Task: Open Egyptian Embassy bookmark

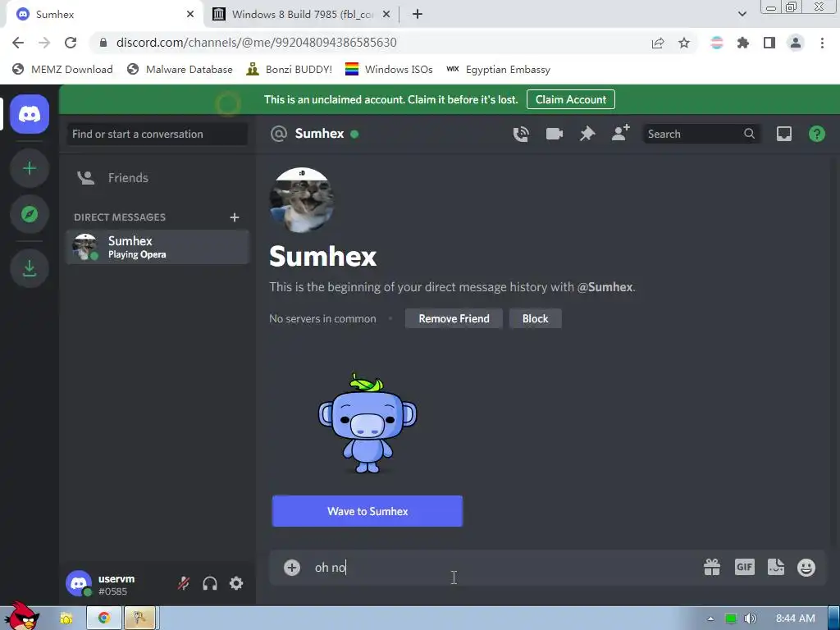Action: click(499, 70)
